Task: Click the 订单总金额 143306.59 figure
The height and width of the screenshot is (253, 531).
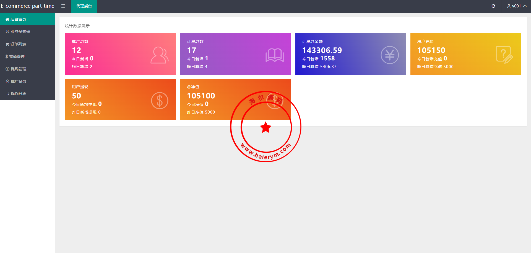Action: click(x=322, y=50)
